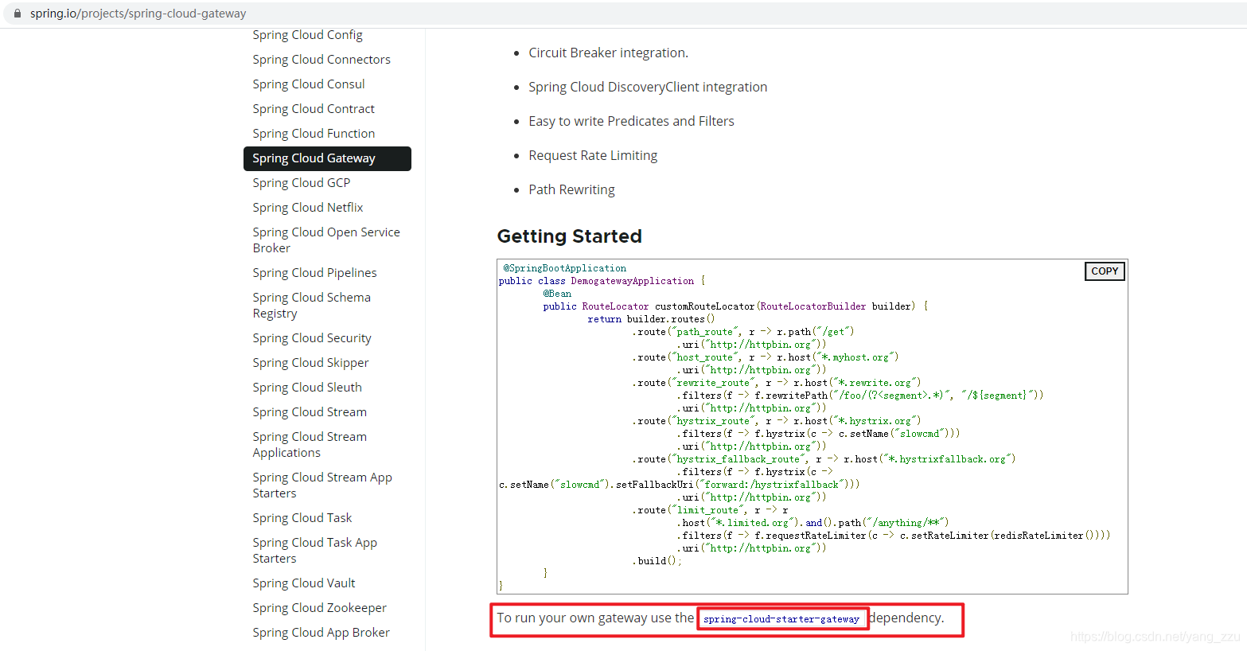The width and height of the screenshot is (1247, 651).
Task: Open Spring Cloud Connectors sidebar link
Action: pos(321,60)
